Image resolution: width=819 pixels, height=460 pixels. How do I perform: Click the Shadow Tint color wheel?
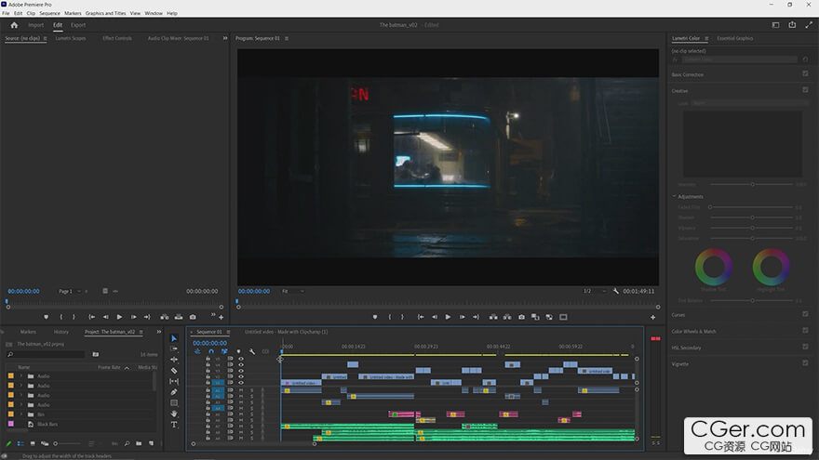point(713,267)
